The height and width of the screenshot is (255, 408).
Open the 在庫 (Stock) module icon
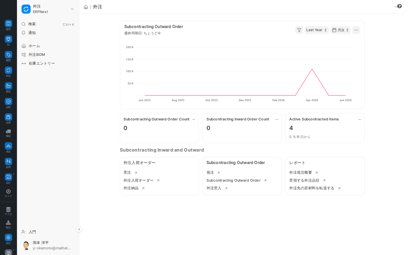tap(8, 117)
